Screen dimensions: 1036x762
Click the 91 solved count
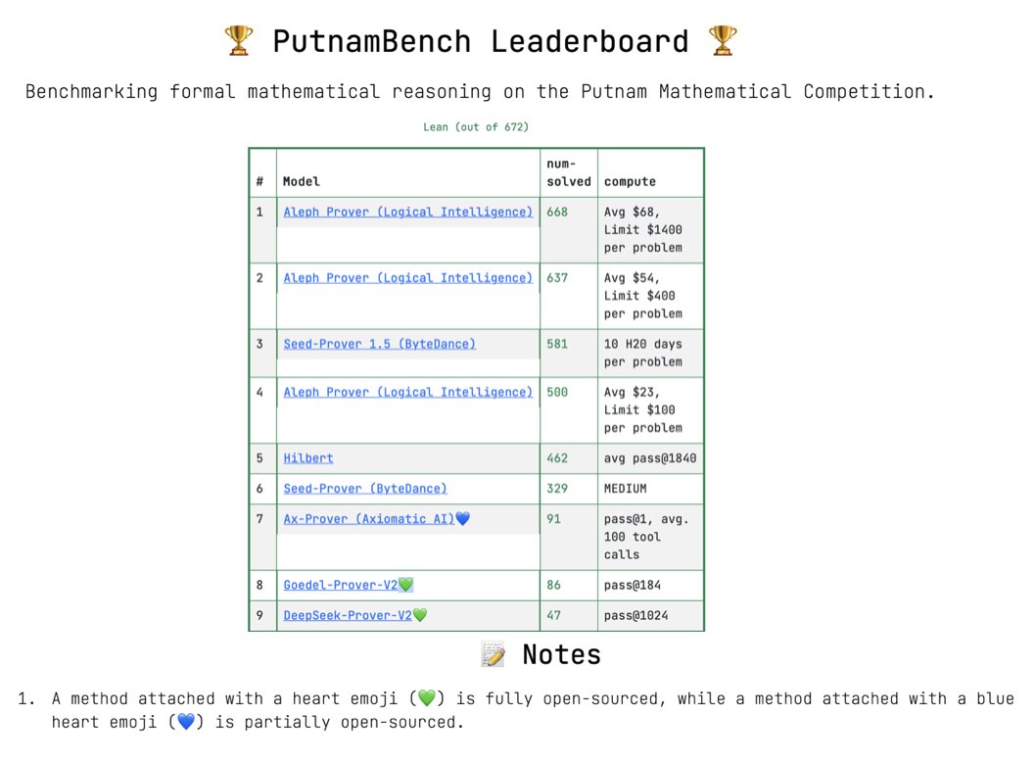click(553, 519)
